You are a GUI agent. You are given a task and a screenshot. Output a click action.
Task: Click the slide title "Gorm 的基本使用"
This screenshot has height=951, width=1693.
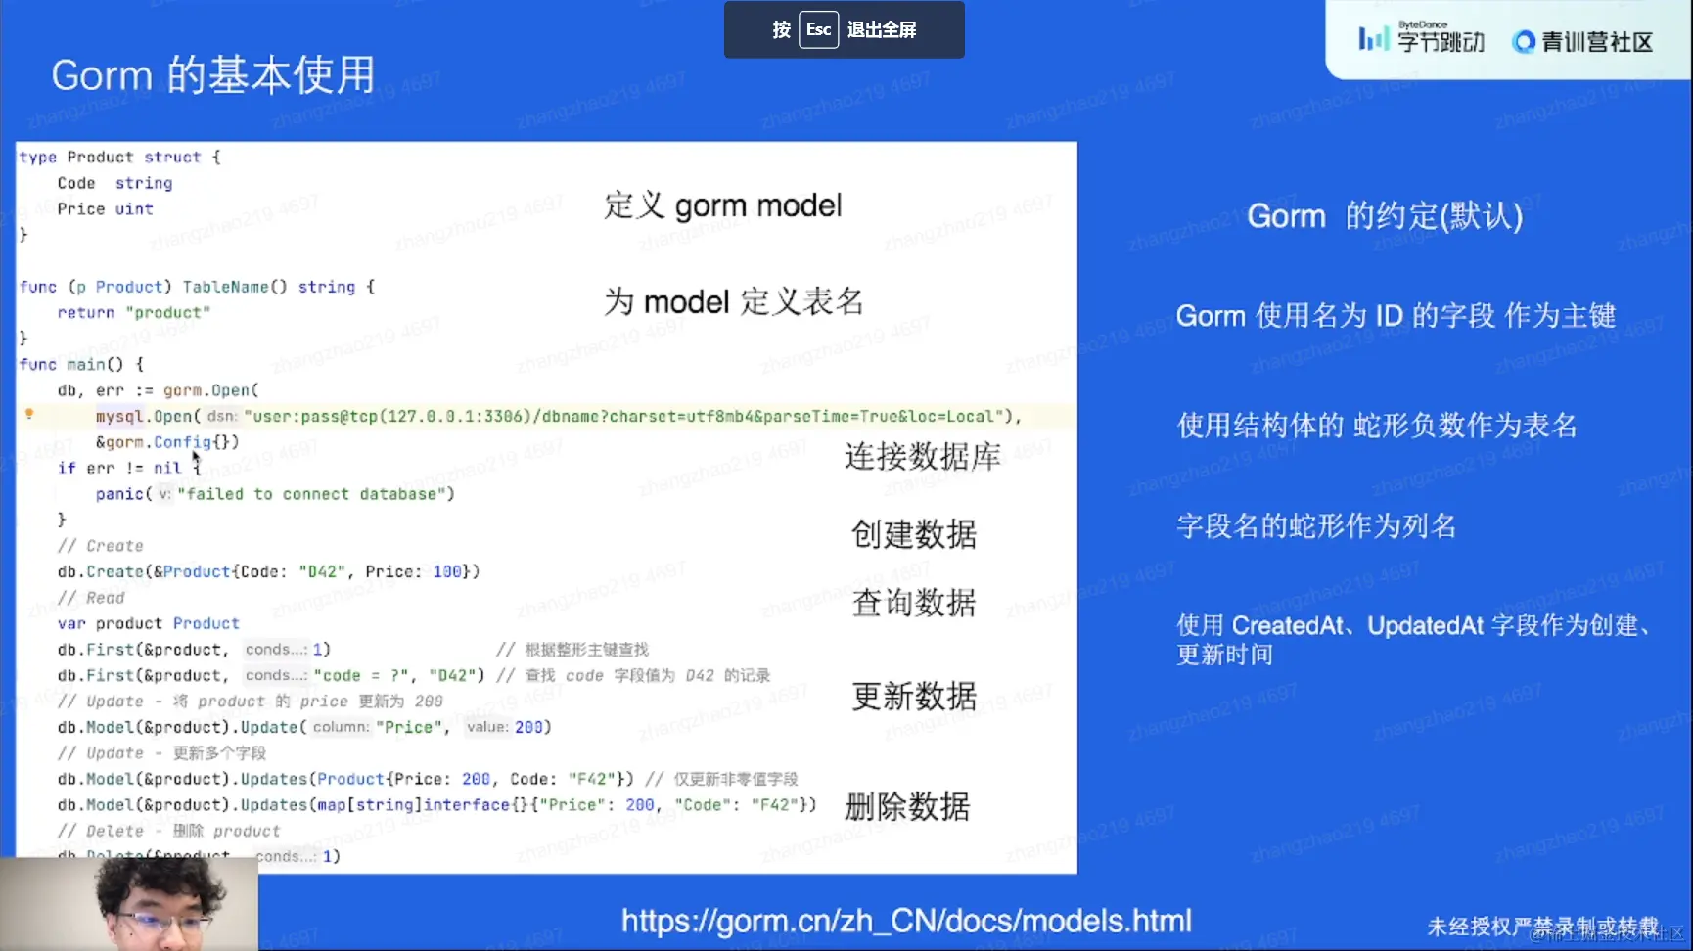tap(213, 74)
